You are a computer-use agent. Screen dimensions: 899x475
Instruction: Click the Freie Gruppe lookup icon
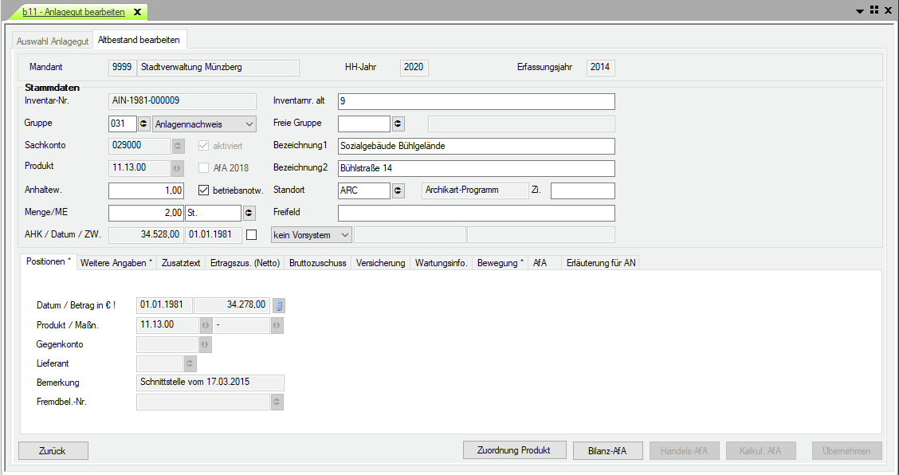pyautogui.click(x=398, y=124)
